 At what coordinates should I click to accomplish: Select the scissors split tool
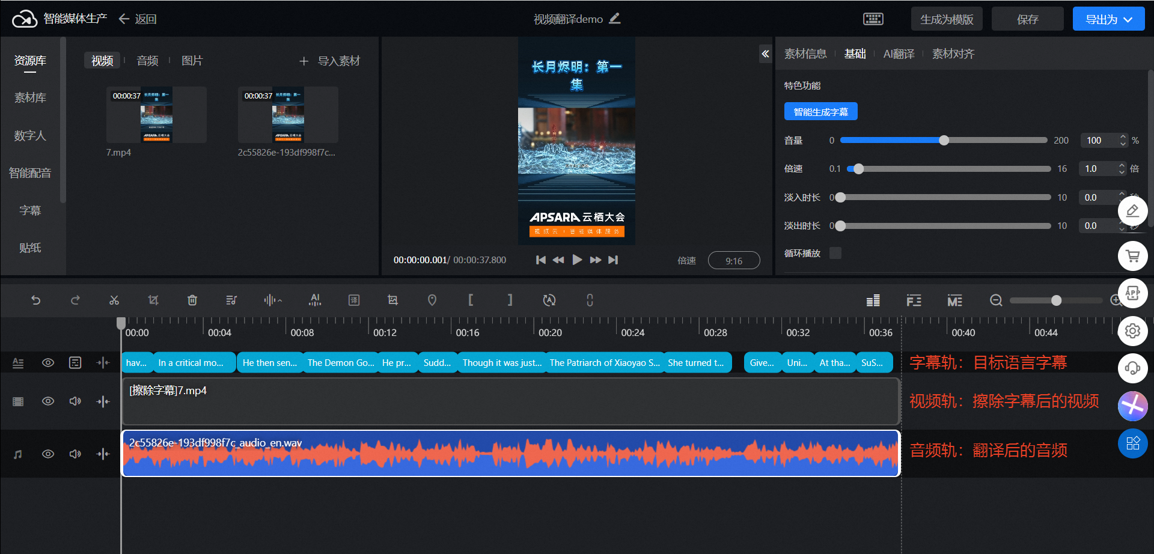(114, 300)
